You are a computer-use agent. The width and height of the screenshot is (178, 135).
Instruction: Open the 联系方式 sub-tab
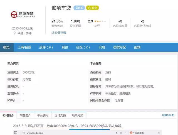[x=78, y=116]
